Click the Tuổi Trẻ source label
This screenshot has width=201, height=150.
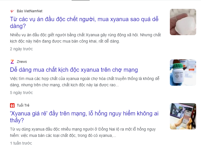(x=23, y=105)
